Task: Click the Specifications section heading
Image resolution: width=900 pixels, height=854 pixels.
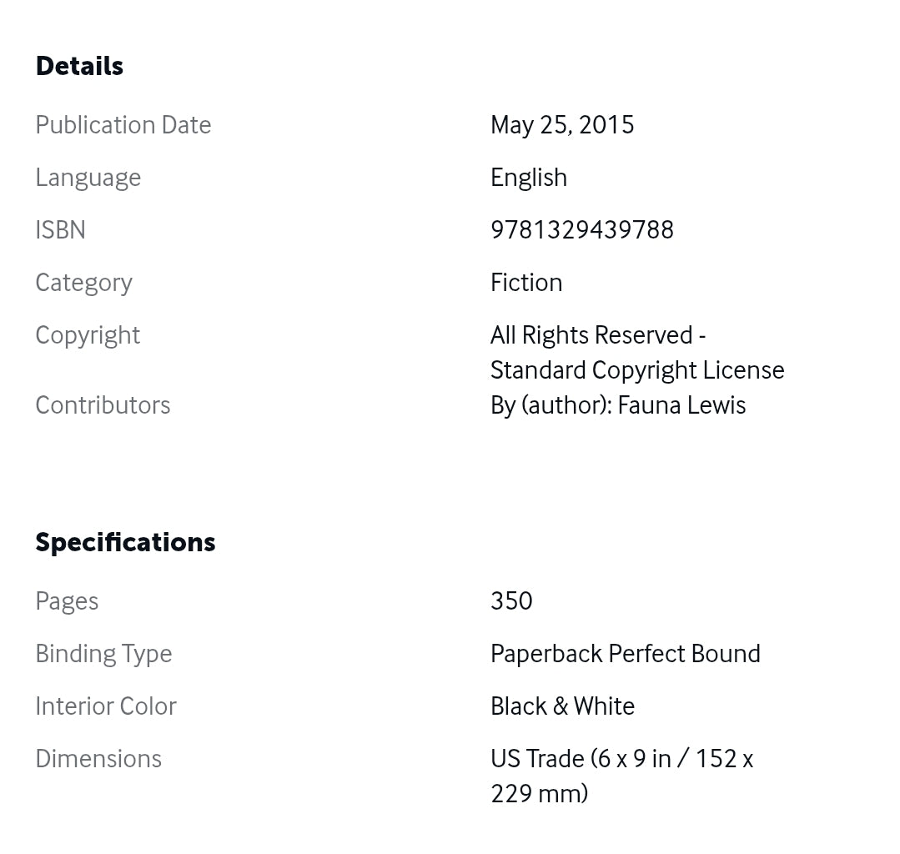Action: click(125, 542)
